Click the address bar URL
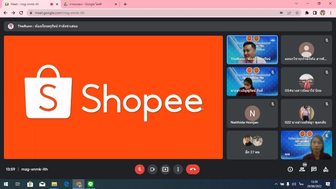The width and height of the screenshot is (336, 189). pos(60,13)
